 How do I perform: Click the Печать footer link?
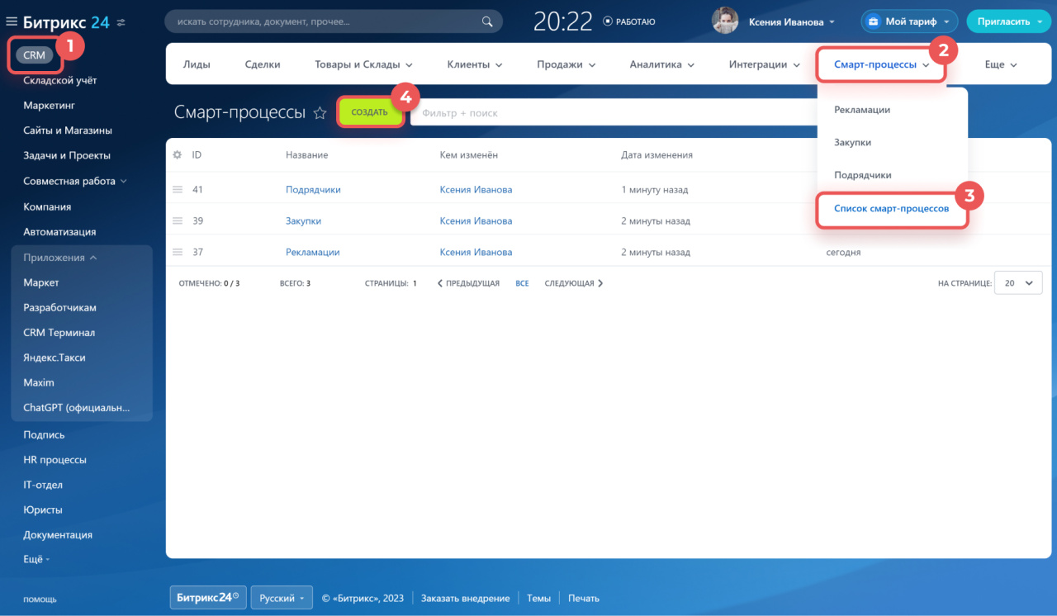[584, 598]
